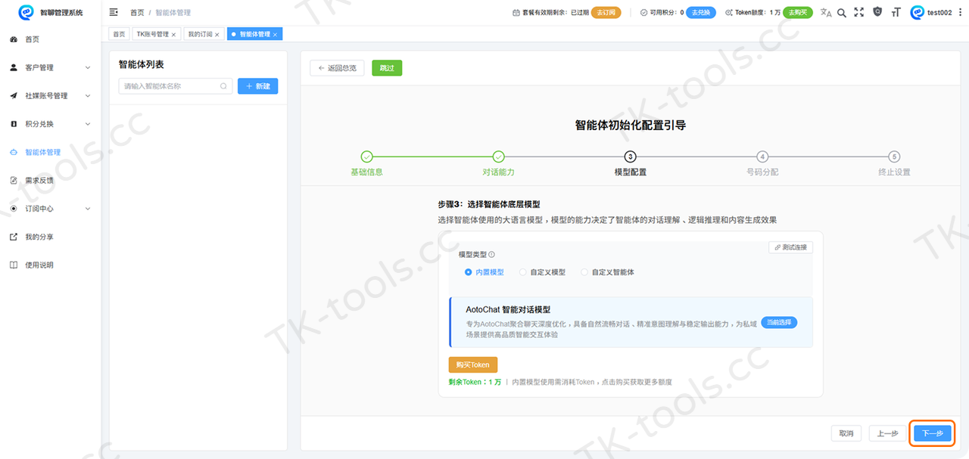Click the check icon beside 可用积分
969x459 pixels.
coord(643,13)
